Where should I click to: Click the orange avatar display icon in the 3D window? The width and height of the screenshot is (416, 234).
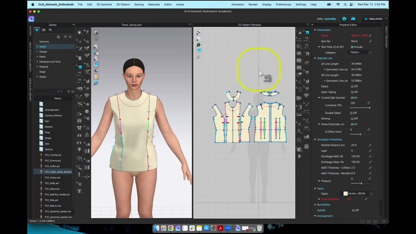(96, 77)
